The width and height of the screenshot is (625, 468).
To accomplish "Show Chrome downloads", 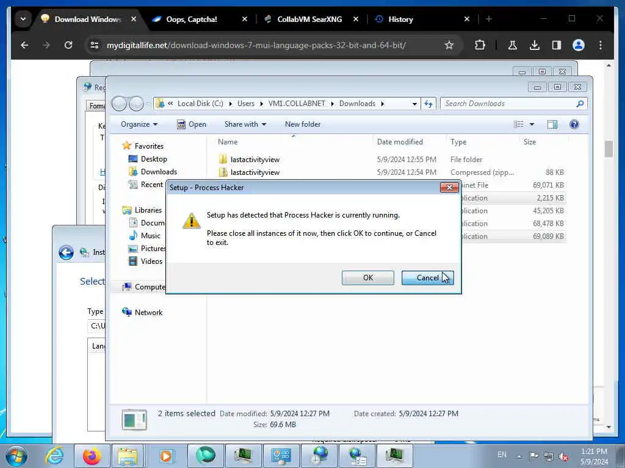I will (x=535, y=45).
